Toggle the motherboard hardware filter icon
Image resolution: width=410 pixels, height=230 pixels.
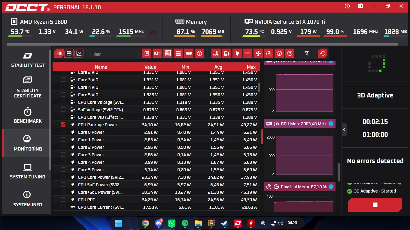point(168,53)
